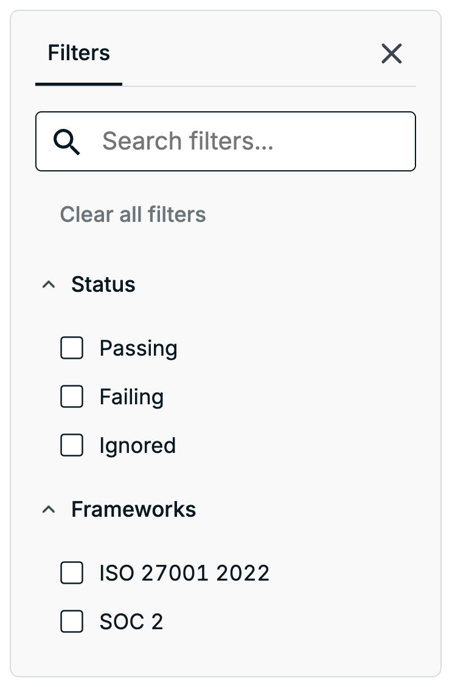The width and height of the screenshot is (455, 687).
Task: Click the Passing filter label text
Action: [x=139, y=349]
